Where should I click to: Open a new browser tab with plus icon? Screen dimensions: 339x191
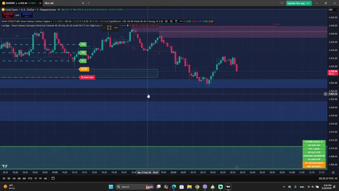click(x=88, y=3)
